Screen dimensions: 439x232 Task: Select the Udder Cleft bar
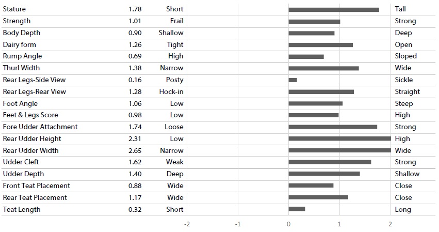coord(330,162)
